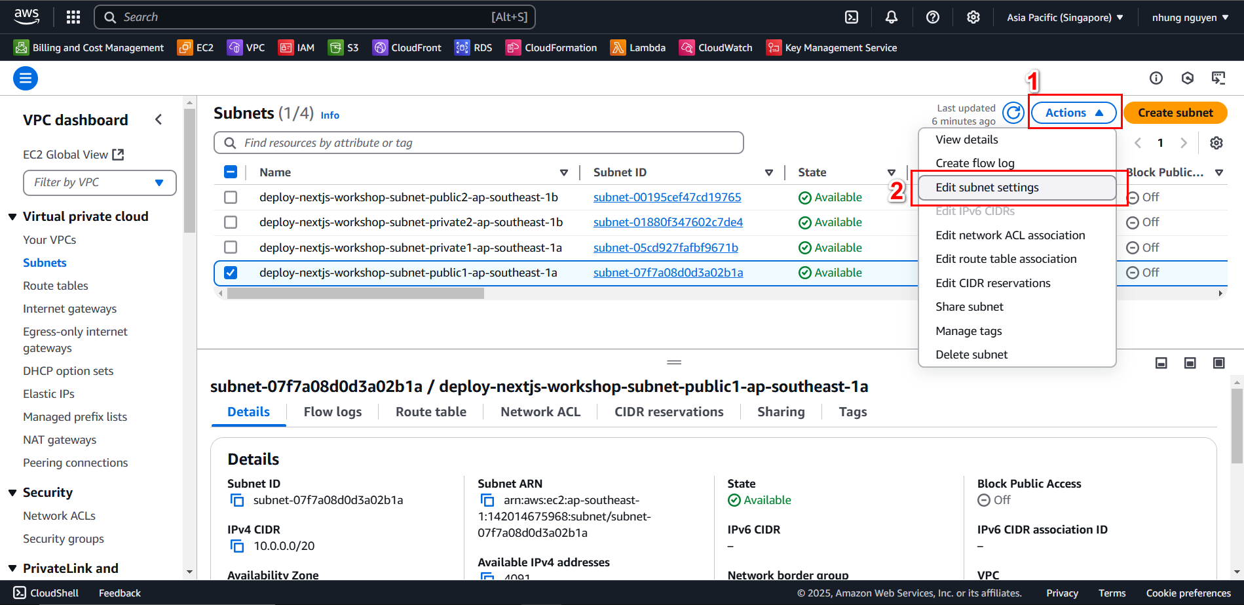Open the region selector Asia Pacific (Singapore)
This screenshot has width=1244, height=605.
[1065, 18]
